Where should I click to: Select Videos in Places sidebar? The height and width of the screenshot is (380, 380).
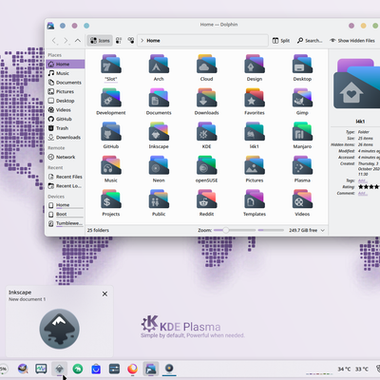tap(66, 110)
